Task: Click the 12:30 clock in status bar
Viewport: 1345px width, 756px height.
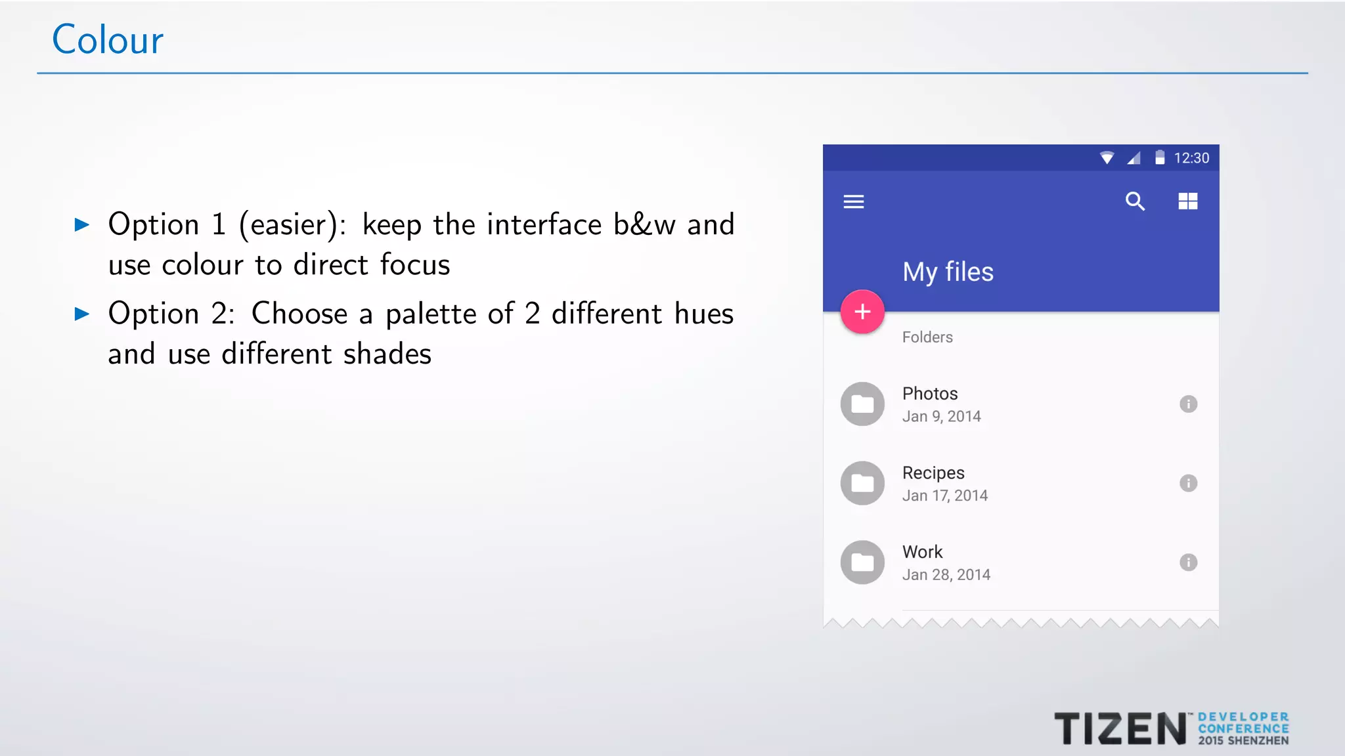Action: [1191, 158]
